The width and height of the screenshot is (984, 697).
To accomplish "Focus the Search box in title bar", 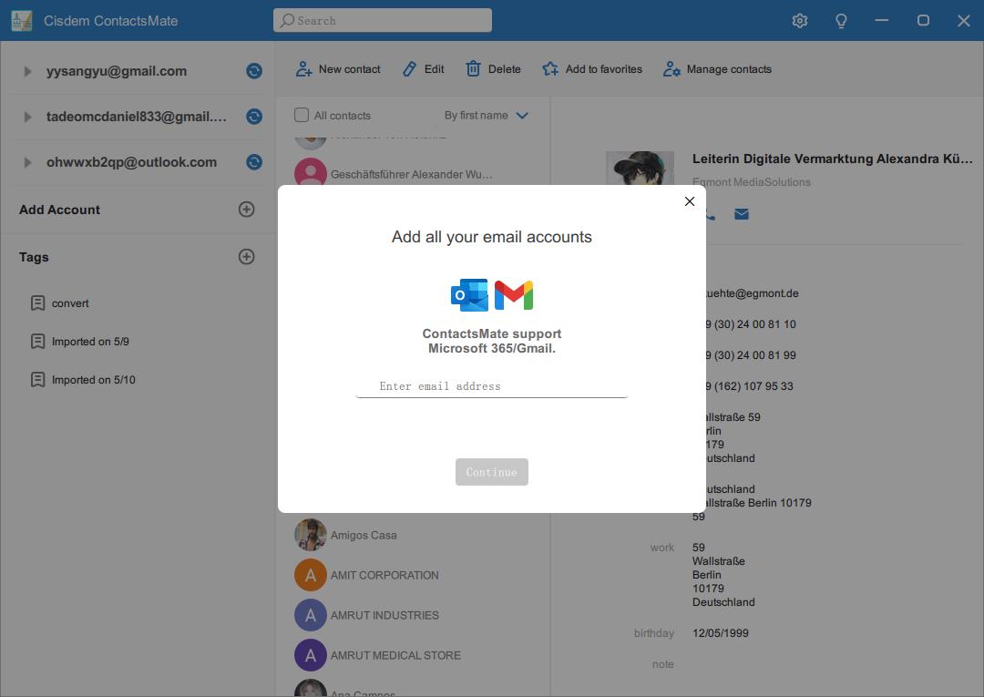I will [x=383, y=20].
